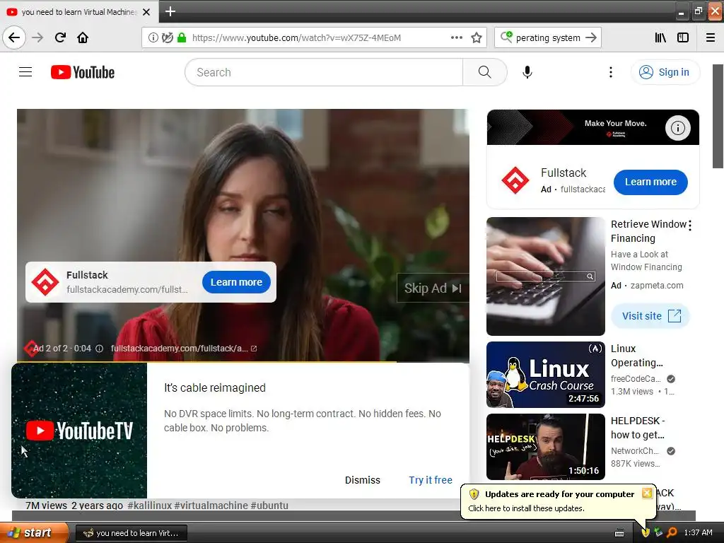Image resolution: width=724 pixels, height=543 pixels.
Task: Skip the video ad
Action: point(433,288)
